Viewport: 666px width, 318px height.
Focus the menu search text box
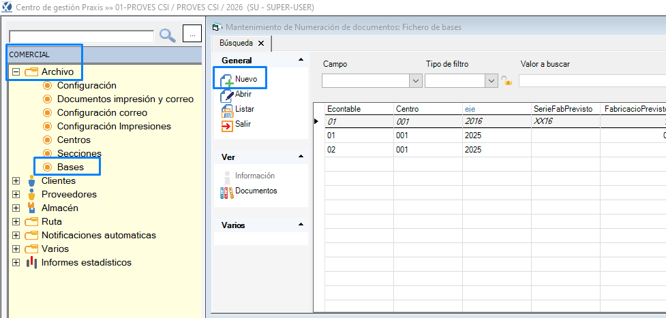coord(82,37)
